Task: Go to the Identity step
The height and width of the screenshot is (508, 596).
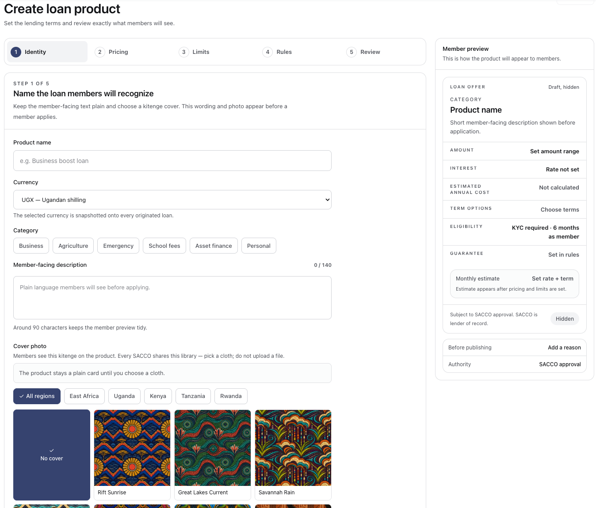Action: 47,52
